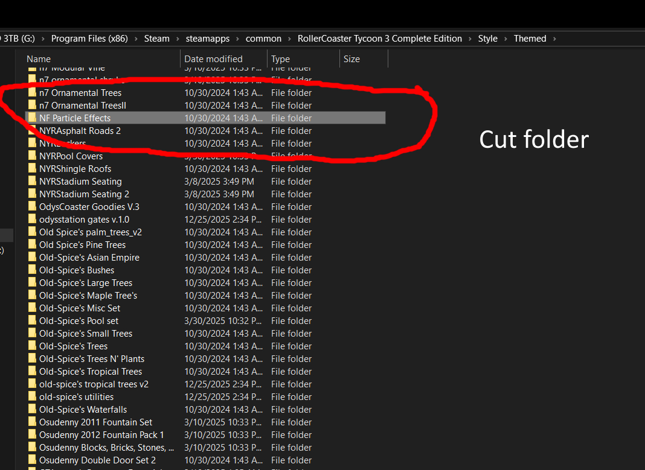Click Old-Spice's Large Trees folder icon
This screenshot has height=470, width=645.
pos(32,282)
